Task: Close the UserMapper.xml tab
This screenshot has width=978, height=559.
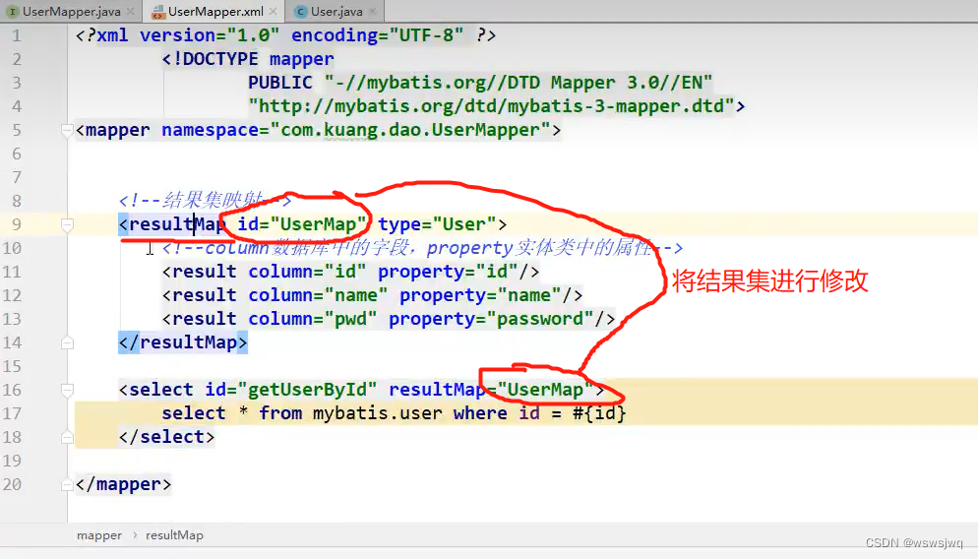Action: [273, 11]
